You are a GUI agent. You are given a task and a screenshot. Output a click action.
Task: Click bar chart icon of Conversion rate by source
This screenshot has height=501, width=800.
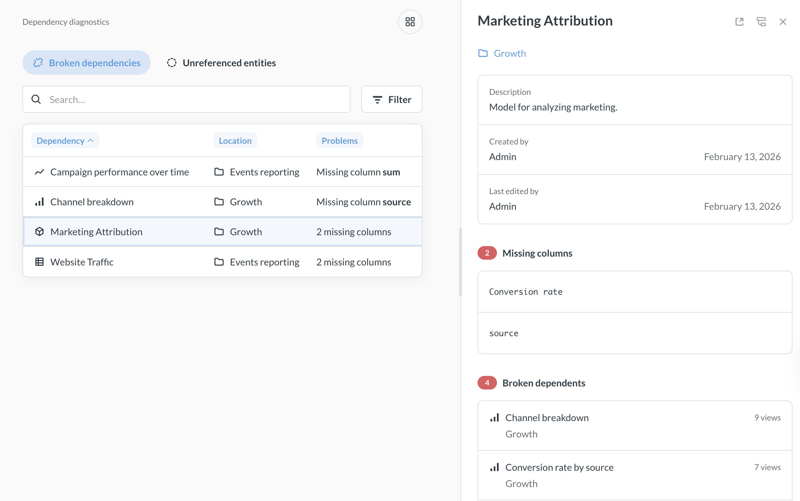coord(494,467)
